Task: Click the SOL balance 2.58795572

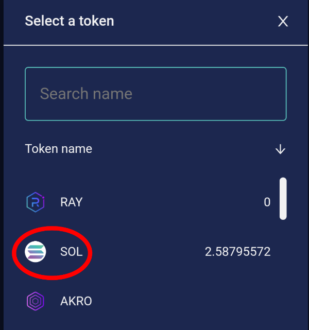Action: pos(237,252)
